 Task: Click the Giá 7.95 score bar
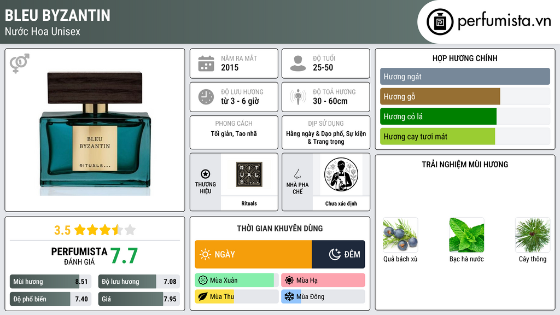click(x=139, y=299)
